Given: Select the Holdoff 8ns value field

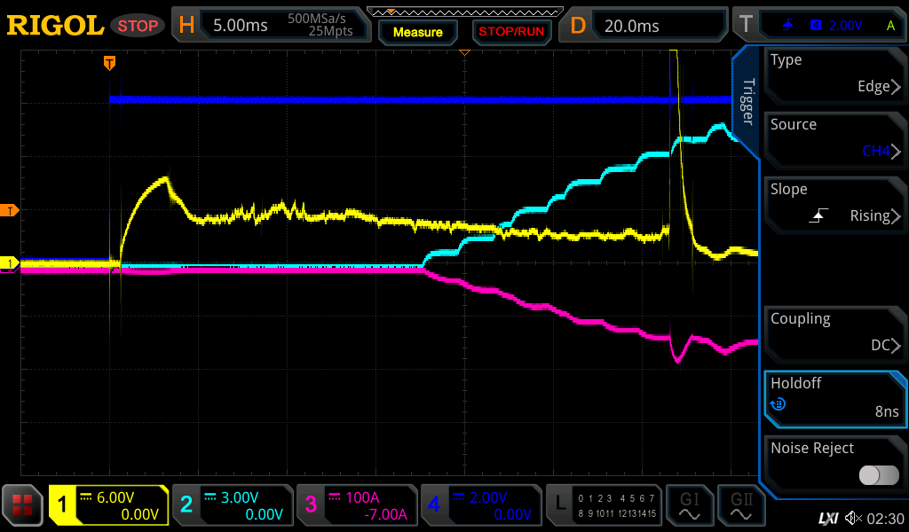Looking at the screenshot, I should [834, 398].
